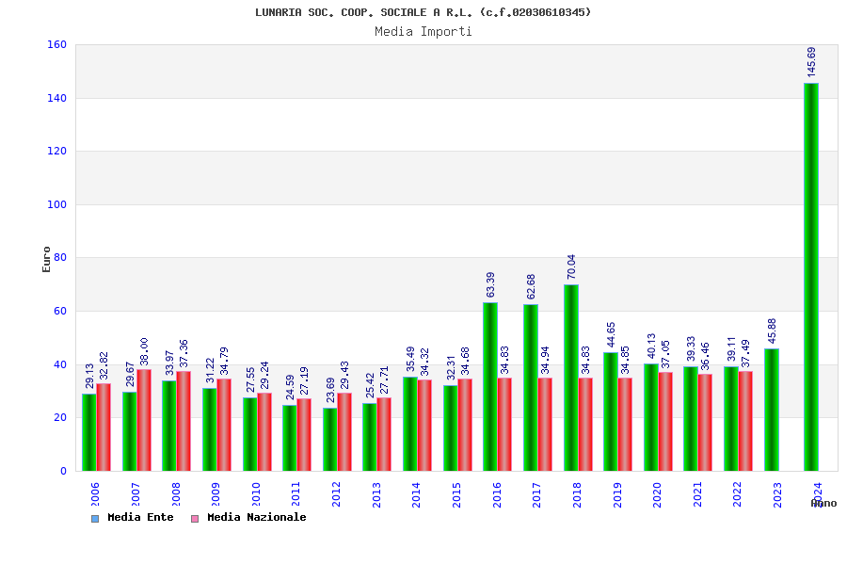The height and width of the screenshot is (565, 847).
Task: Select the green 2017 bar labeled 62.68
Action: [531, 388]
